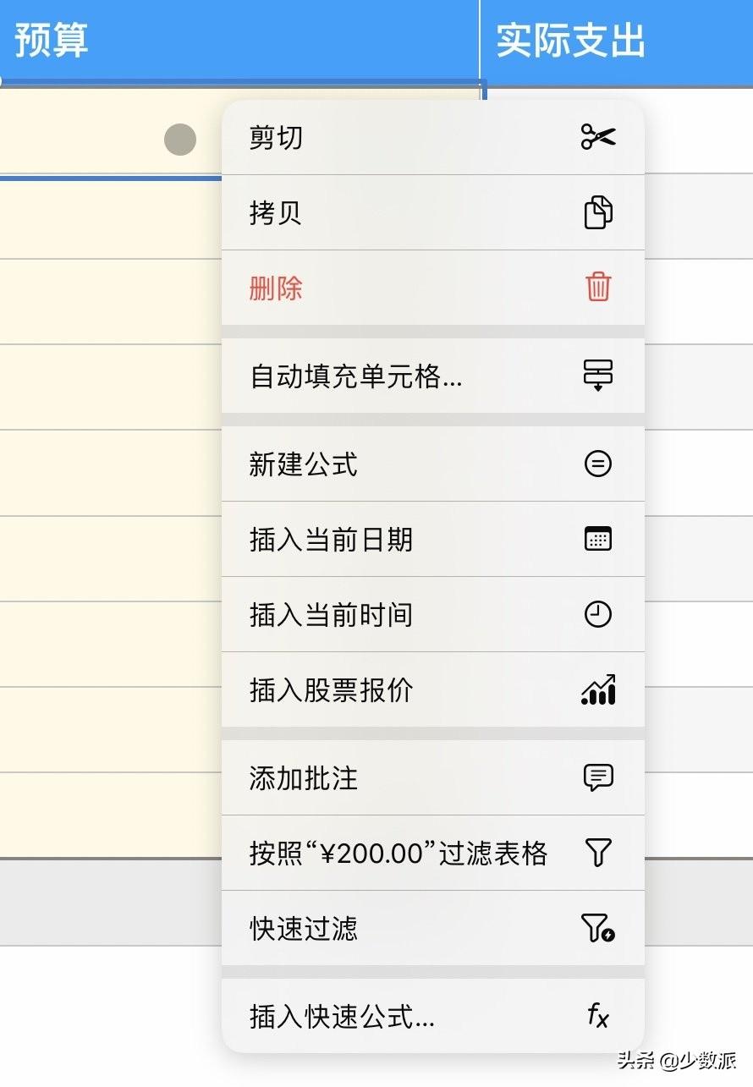Click the funnel icon beside 按照“¥200.00”过滤表格

click(598, 853)
